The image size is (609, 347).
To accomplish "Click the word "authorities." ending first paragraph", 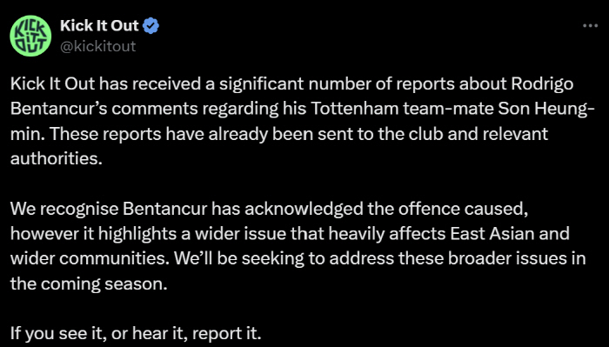I will [x=57, y=158].
